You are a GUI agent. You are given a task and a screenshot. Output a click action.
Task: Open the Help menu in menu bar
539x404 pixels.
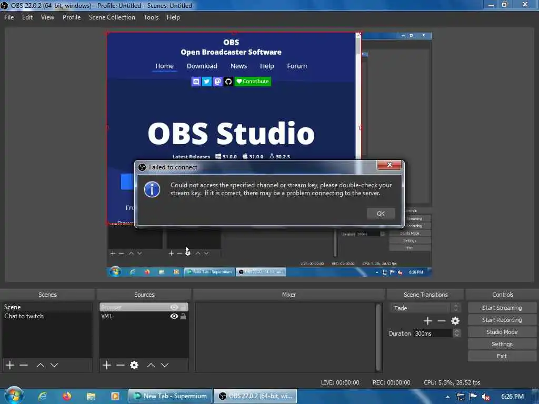[173, 17]
